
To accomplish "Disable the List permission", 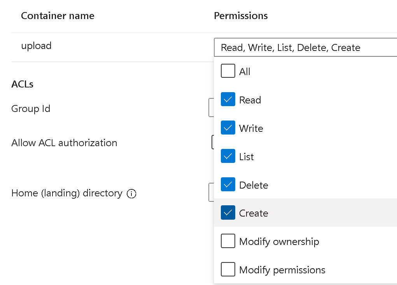I will (228, 157).
